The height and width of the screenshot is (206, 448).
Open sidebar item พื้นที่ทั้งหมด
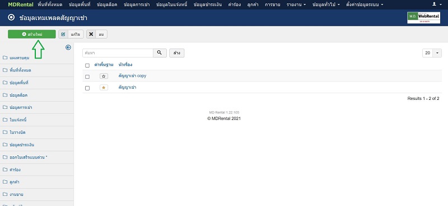pyautogui.click(x=20, y=70)
